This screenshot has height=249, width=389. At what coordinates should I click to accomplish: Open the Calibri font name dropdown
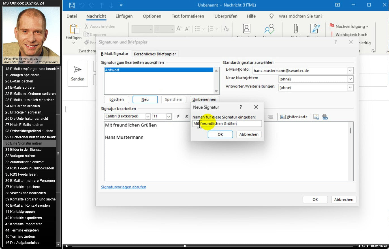tap(148, 116)
